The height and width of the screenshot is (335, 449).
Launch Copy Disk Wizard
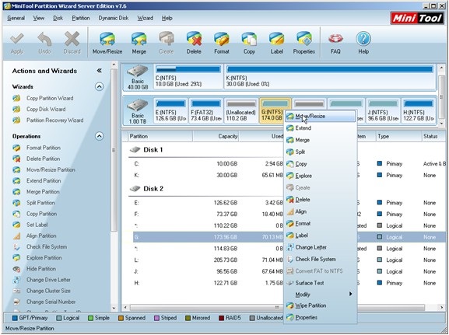click(46, 109)
